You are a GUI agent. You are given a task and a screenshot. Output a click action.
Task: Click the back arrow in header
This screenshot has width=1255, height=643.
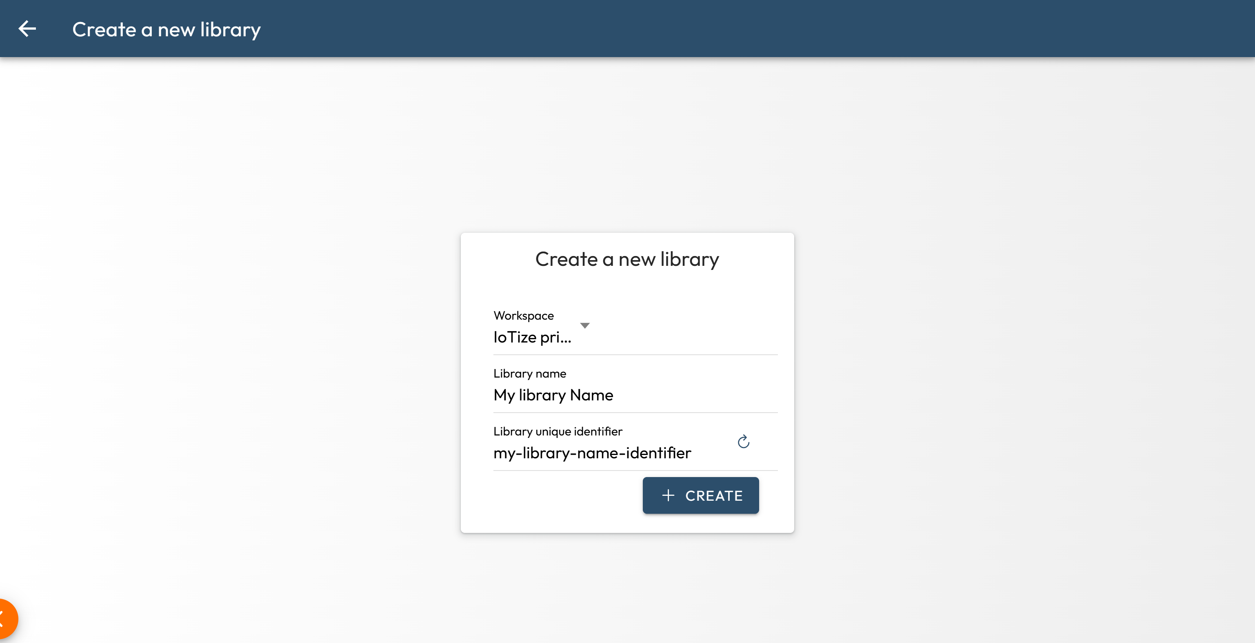click(27, 29)
